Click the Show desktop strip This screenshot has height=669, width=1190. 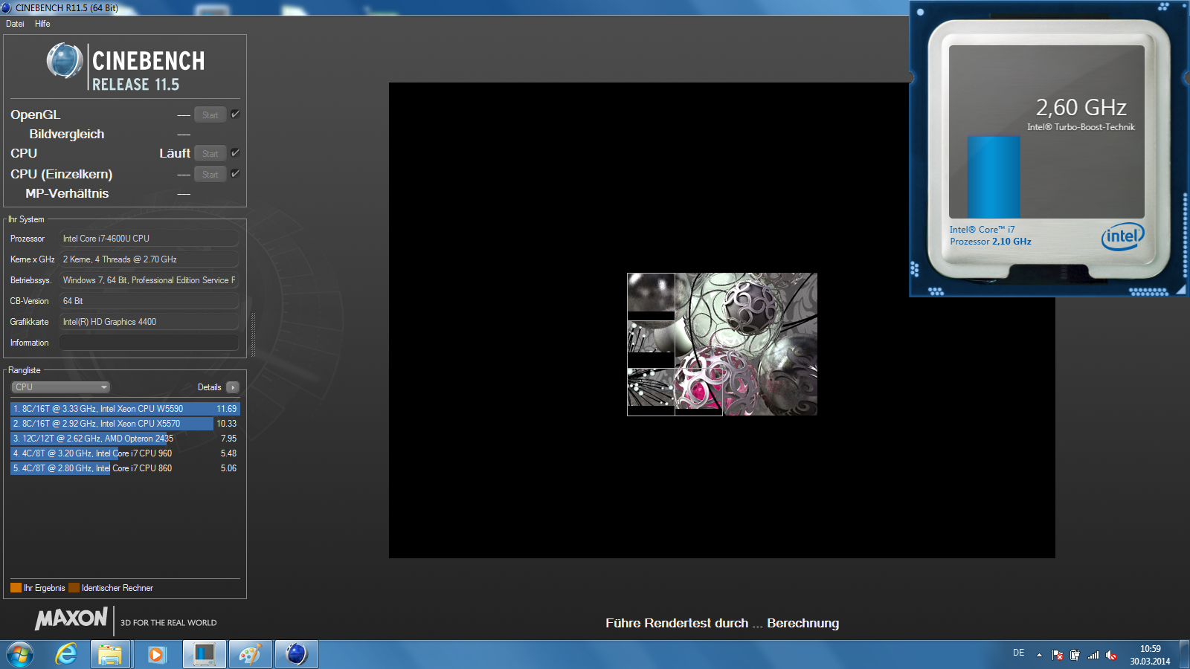click(x=1184, y=655)
